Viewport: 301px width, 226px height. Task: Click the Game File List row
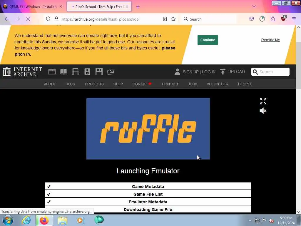point(148,194)
